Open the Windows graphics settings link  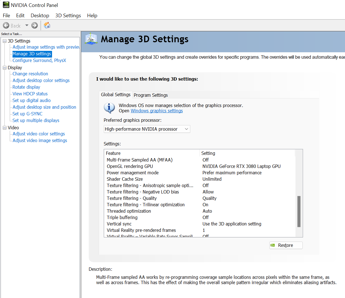pyautogui.click(x=157, y=111)
